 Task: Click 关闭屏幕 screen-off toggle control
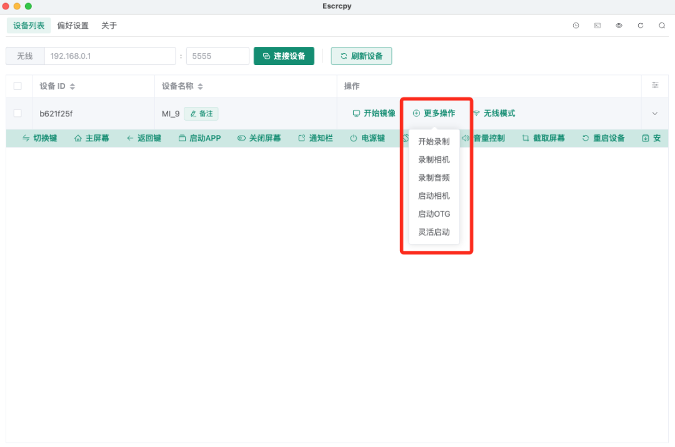(259, 138)
